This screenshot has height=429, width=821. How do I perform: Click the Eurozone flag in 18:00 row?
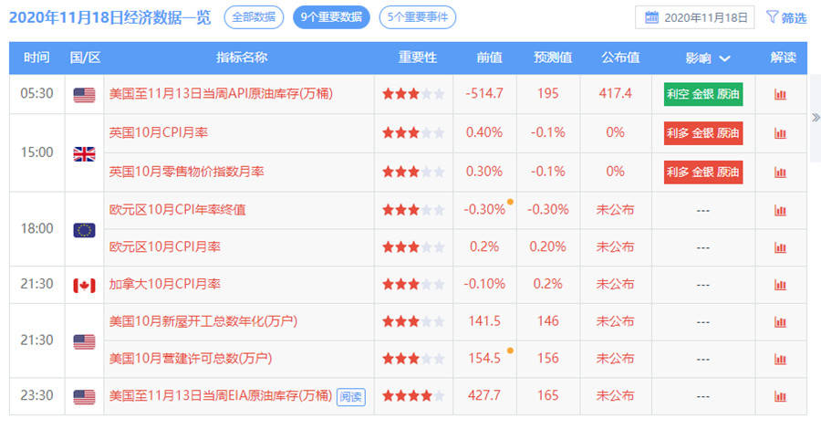point(84,230)
